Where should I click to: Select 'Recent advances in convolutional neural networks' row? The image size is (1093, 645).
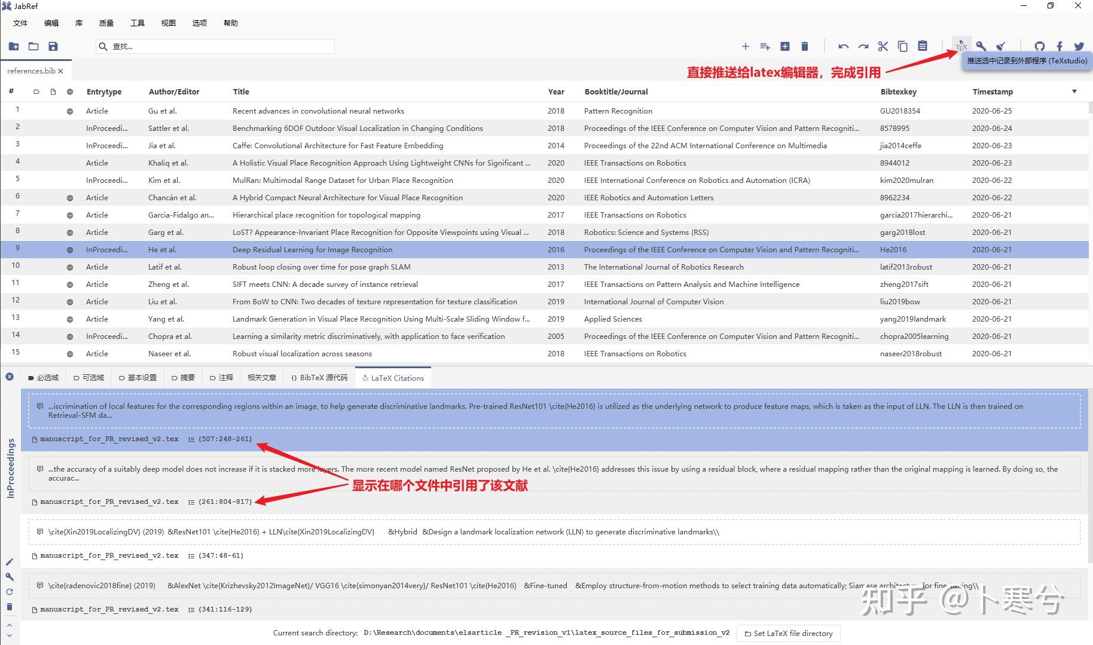(x=544, y=111)
